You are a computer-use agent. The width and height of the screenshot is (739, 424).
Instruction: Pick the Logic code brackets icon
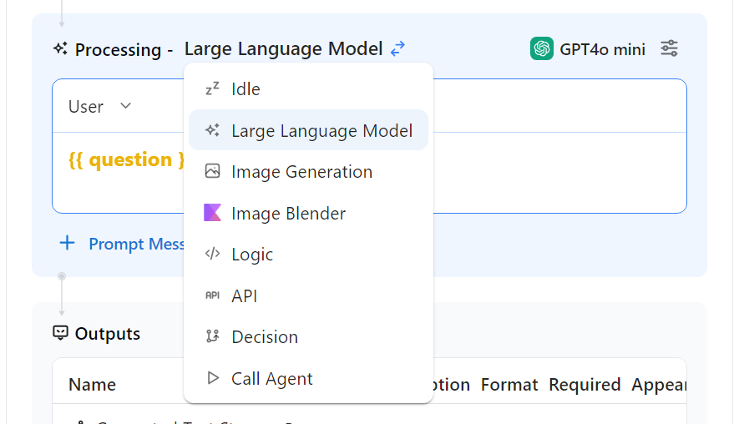(212, 255)
